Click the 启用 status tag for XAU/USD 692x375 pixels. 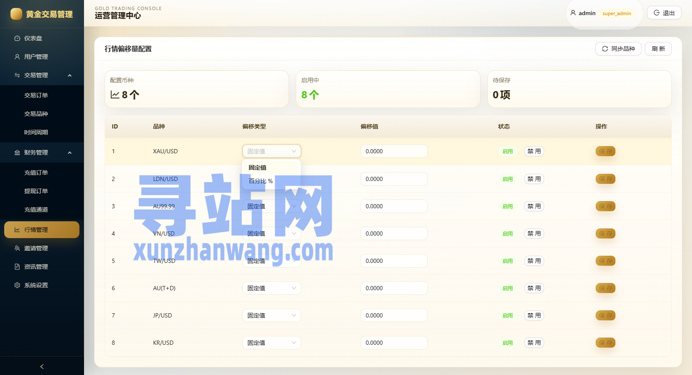click(x=508, y=151)
